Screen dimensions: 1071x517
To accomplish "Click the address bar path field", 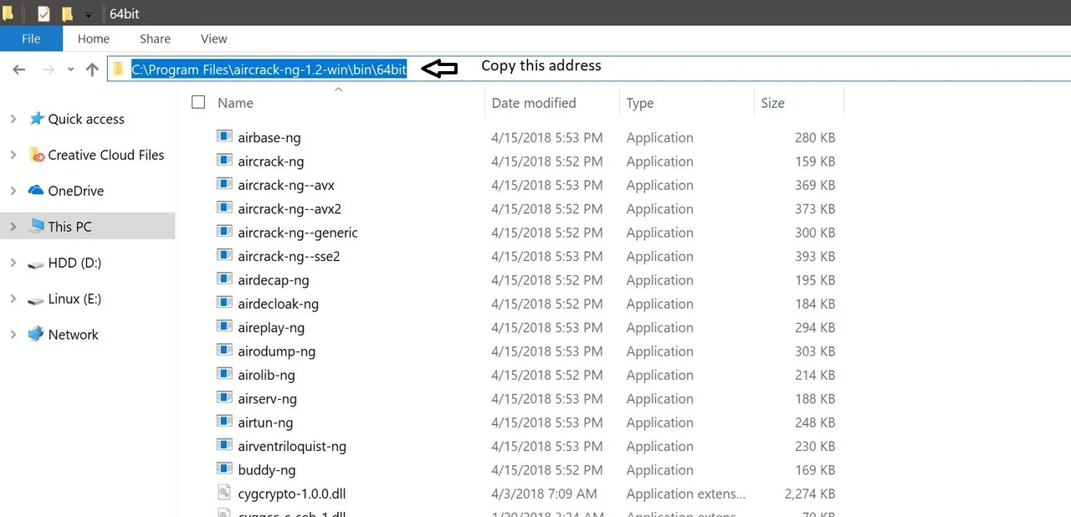I will 589,69.
